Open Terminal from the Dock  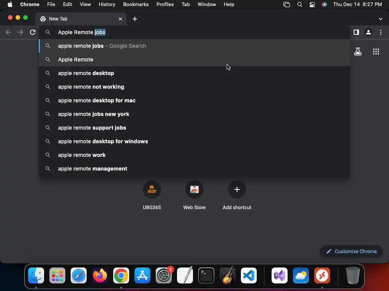coord(206,275)
